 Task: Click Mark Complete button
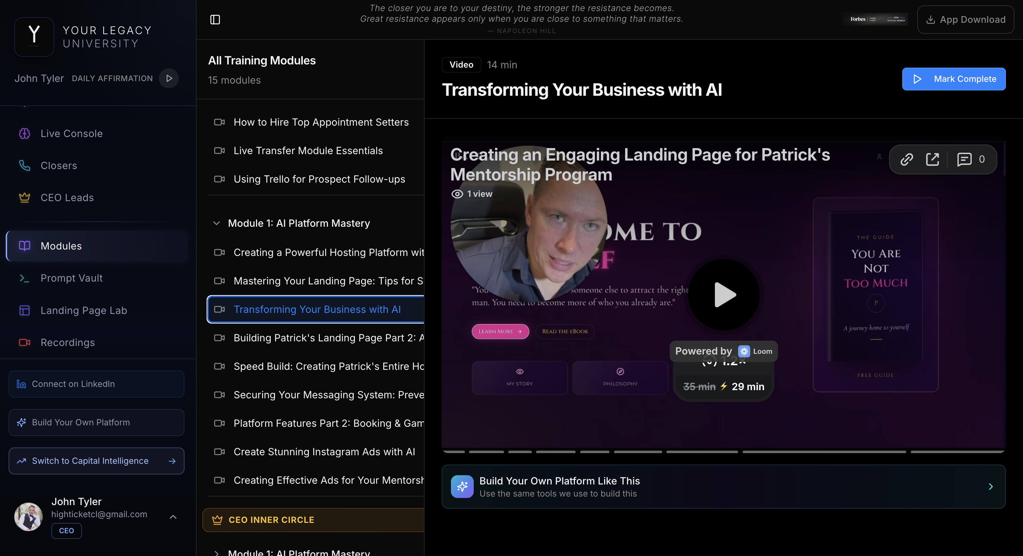coord(954,79)
